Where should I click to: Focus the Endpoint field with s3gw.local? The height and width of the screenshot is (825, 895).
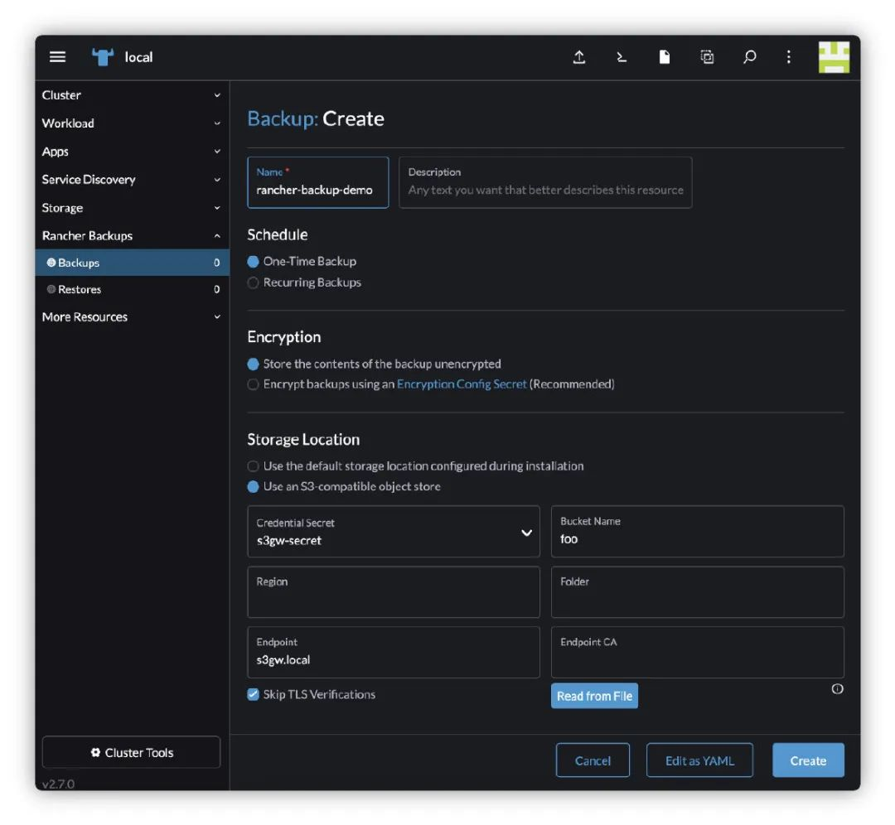click(x=394, y=652)
